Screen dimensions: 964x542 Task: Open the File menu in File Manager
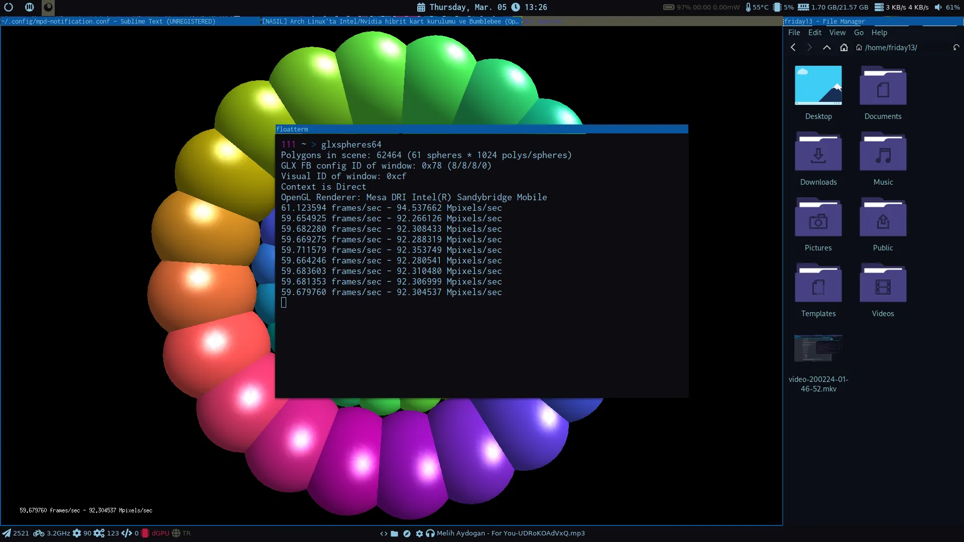(794, 33)
